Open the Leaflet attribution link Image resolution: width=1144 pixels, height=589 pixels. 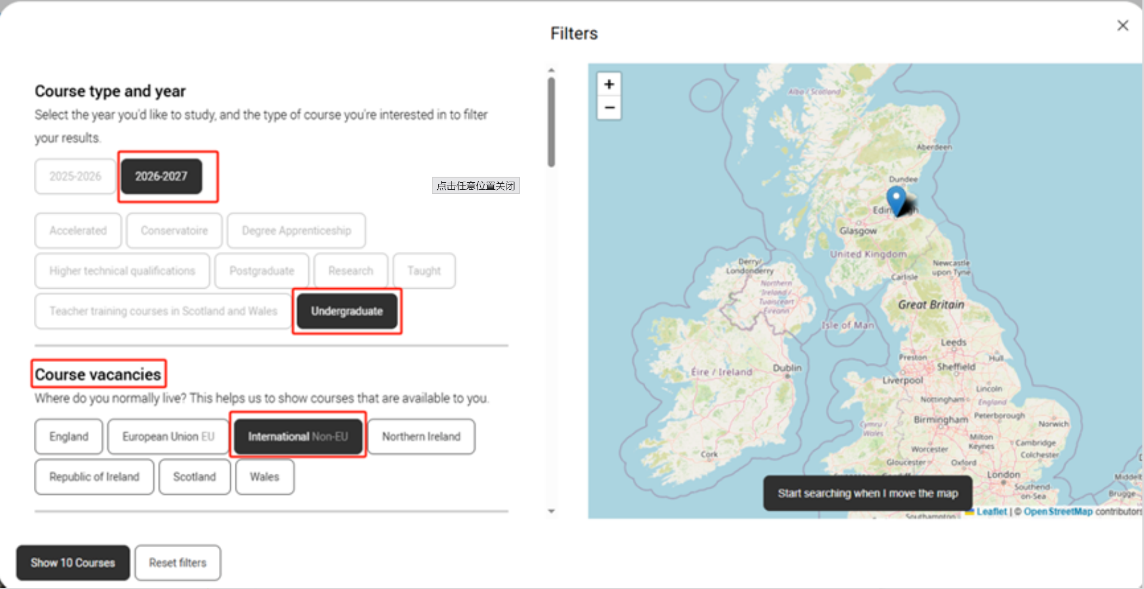tap(991, 512)
